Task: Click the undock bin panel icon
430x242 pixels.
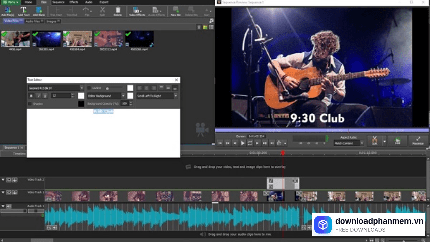Action: (211, 21)
